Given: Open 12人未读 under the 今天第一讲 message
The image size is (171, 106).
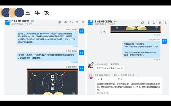Looking at the screenshot, I should (74, 62).
